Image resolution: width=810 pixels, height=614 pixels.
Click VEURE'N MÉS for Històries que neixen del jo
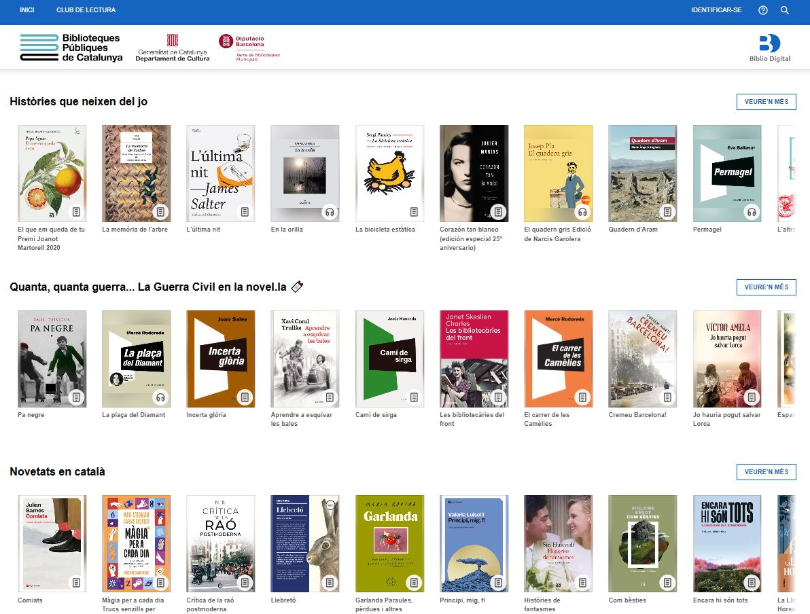pyautogui.click(x=766, y=102)
